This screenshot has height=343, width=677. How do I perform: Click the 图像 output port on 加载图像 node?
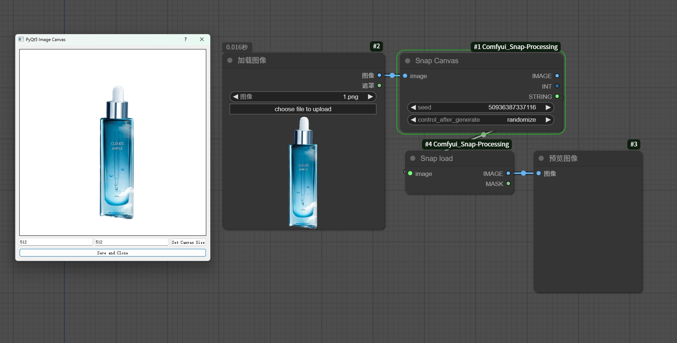click(x=379, y=75)
